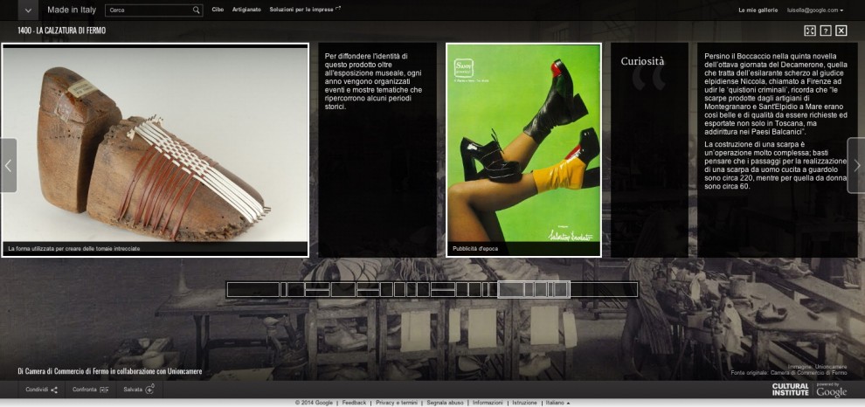Open the Cultural Institute logo
The width and height of the screenshot is (865, 407).
click(790, 390)
